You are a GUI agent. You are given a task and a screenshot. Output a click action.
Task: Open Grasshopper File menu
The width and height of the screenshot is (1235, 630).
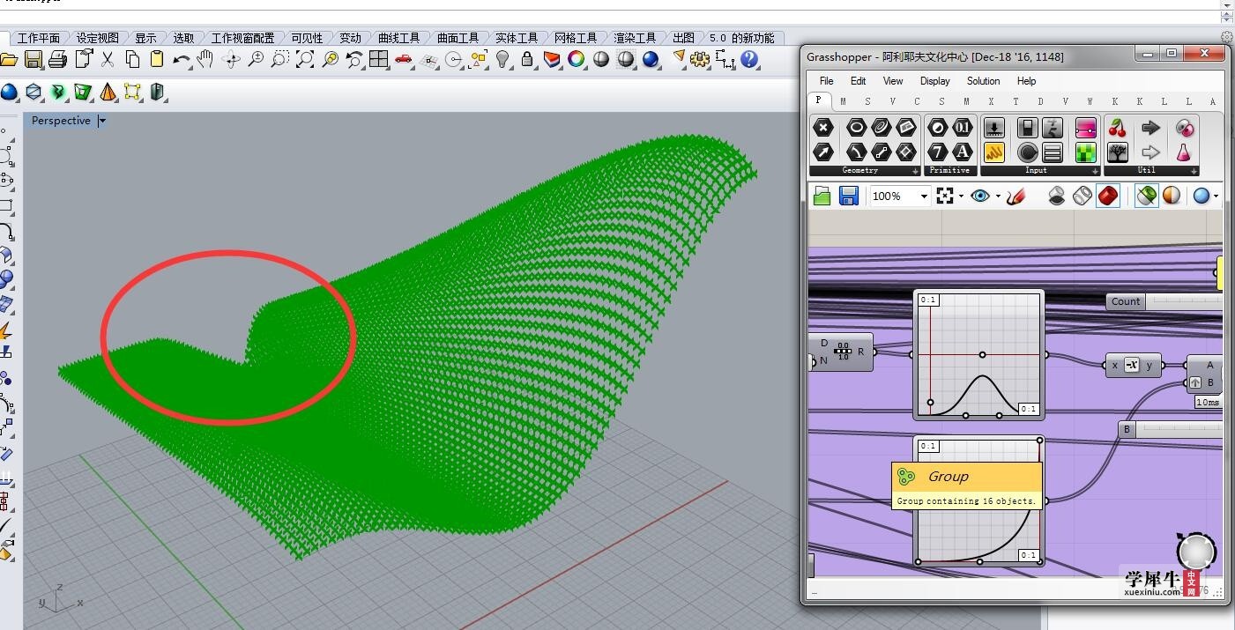826,81
